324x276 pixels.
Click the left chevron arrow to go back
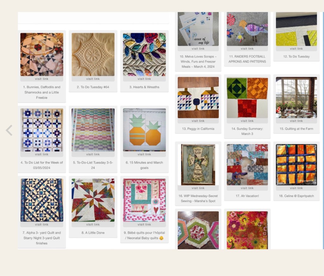pyautogui.click(x=9, y=130)
